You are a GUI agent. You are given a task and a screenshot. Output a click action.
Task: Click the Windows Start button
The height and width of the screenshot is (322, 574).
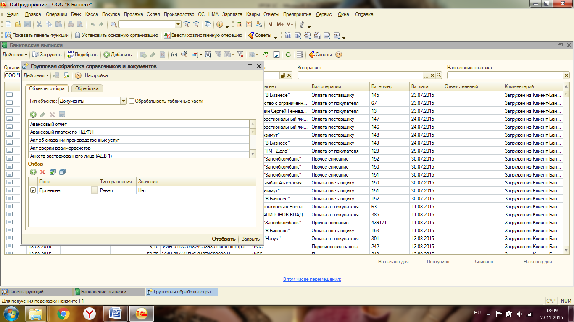[11, 313]
